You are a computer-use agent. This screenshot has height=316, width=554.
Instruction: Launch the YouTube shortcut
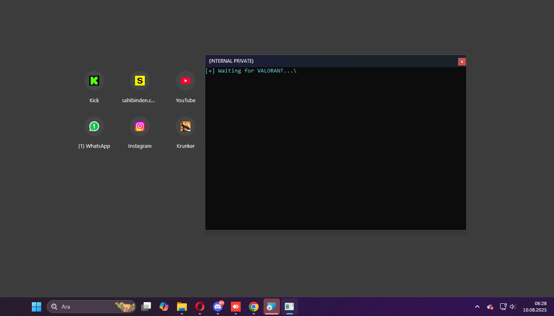[x=186, y=81]
